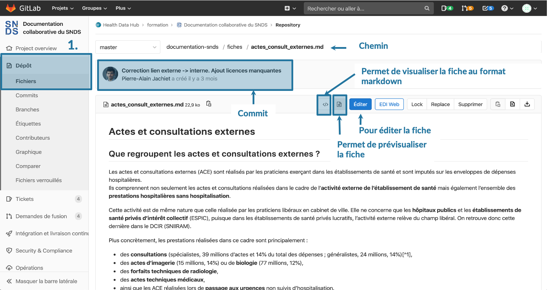Open the master branch dropdown
This screenshot has height=290, width=549.
point(128,47)
